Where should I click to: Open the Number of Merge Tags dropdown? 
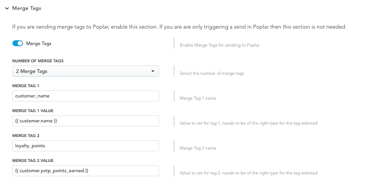tap(86, 71)
